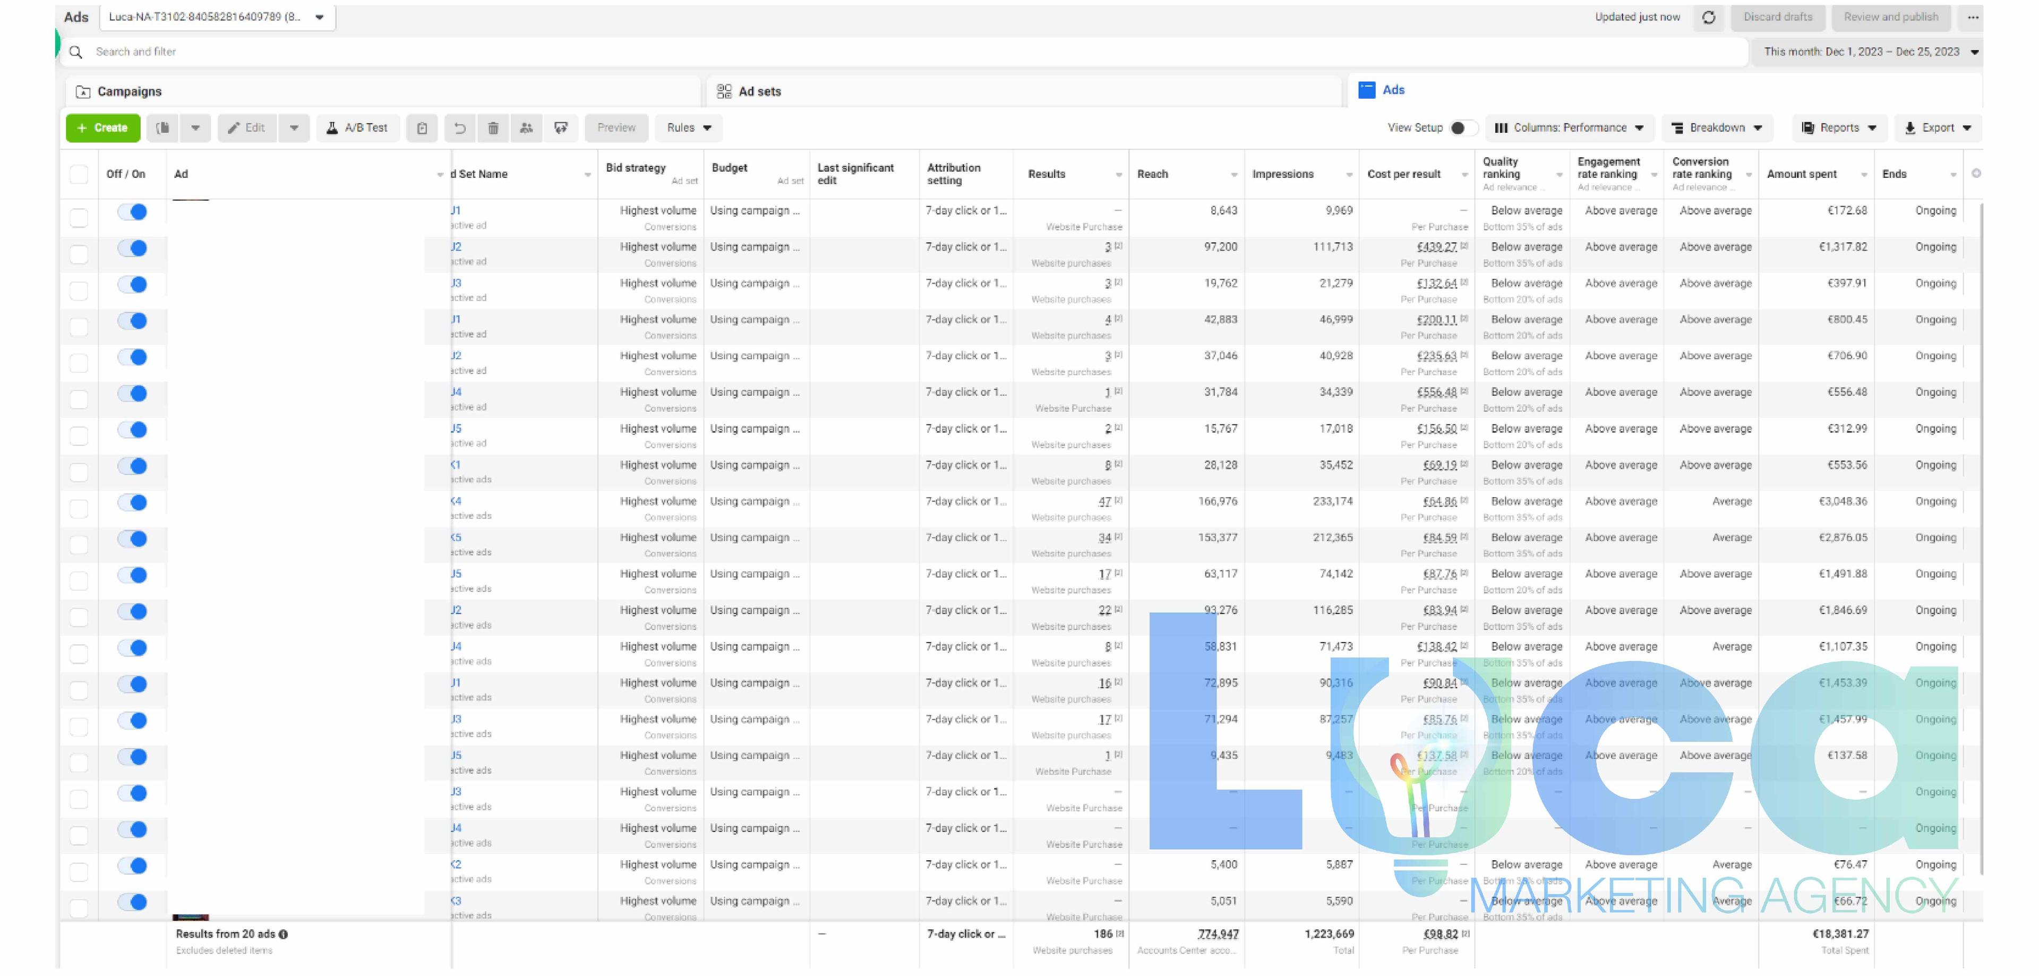The width and height of the screenshot is (2039, 976).
Task: Click the duplicate ad icon
Action: pos(163,128)
